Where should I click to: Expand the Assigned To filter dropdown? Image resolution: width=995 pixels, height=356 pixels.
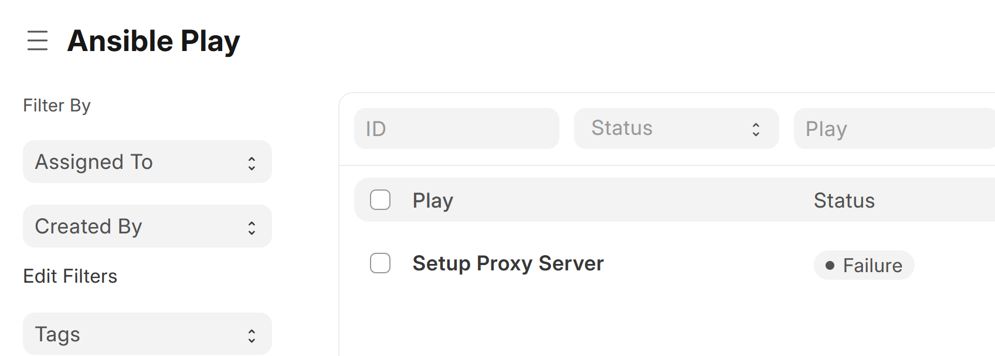147,162
